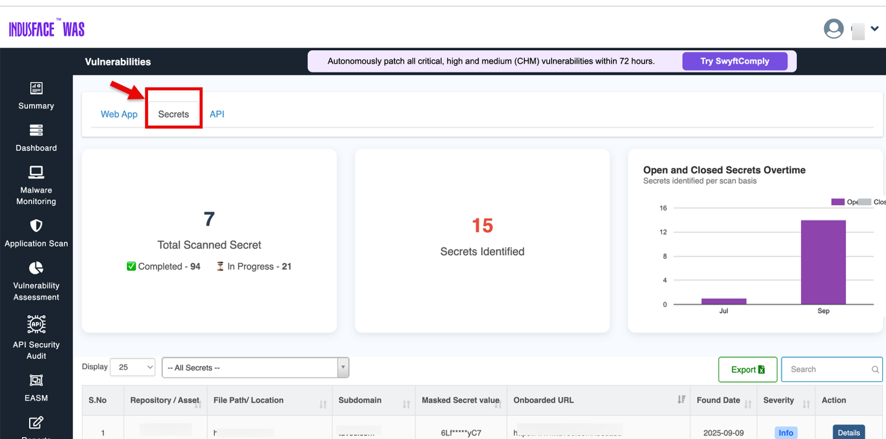This screenshot has width=886, height=439.
Task: Export the secrets table
Action: pyautogui.click(x=747, y=369)
